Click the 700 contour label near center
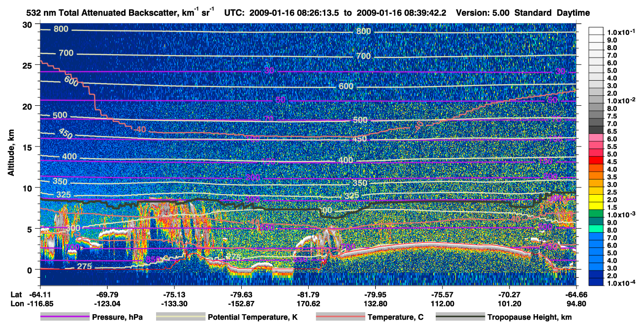The image size is (640, 328). point(363,57)
